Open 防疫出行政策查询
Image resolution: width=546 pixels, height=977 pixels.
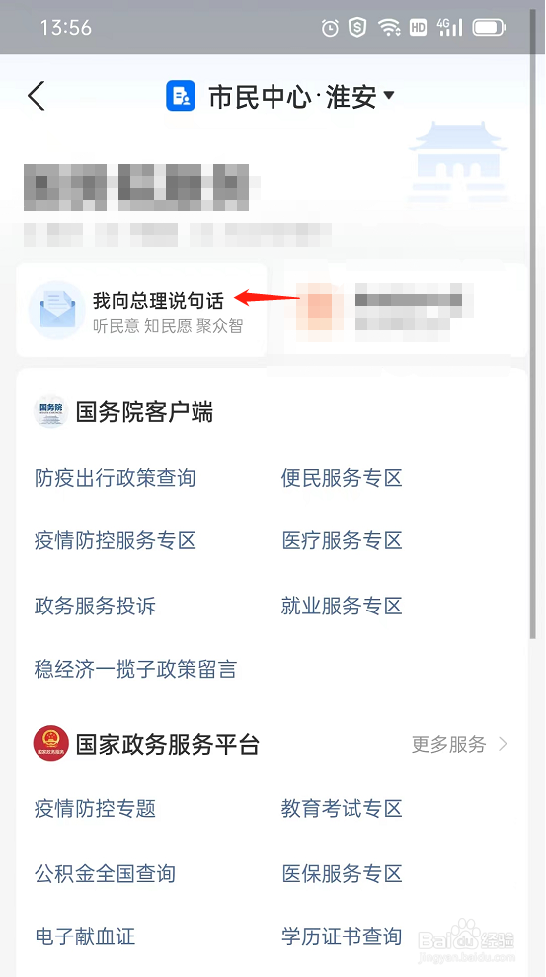(116, 478)
